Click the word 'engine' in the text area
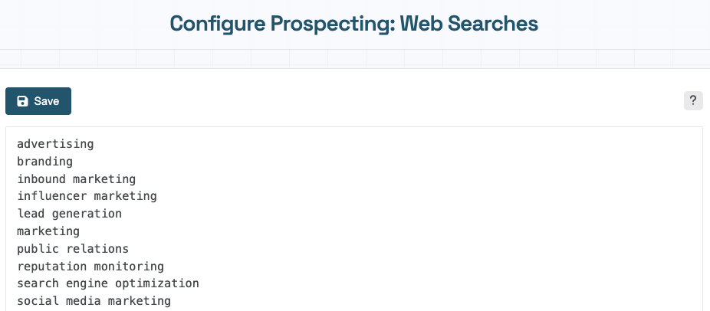710x311 pixels. pos(87,283)
